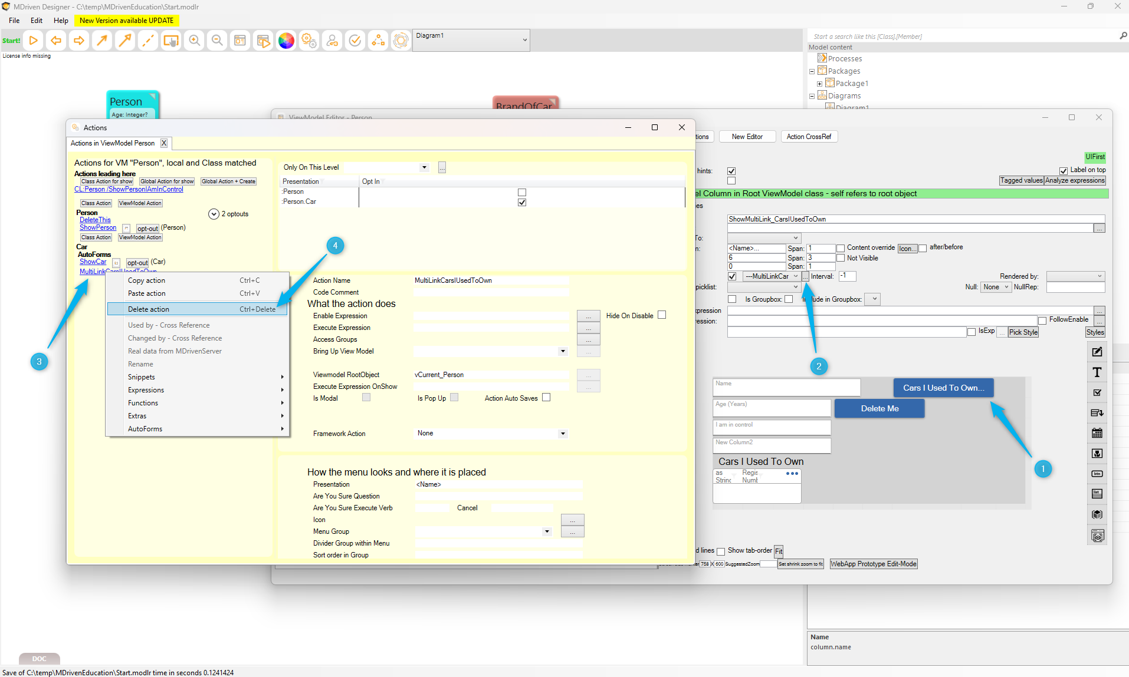
Task: Enable the Hide On Disable checkbox
Action: click(x=662, y=315)
